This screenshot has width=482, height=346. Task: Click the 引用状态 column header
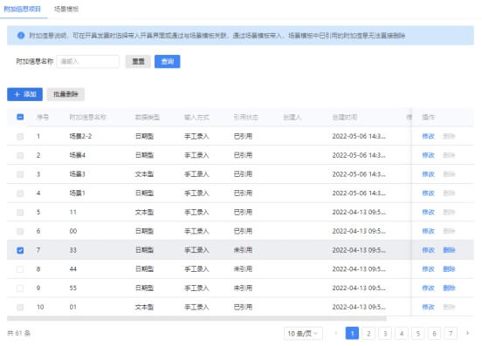pos(246,117)
